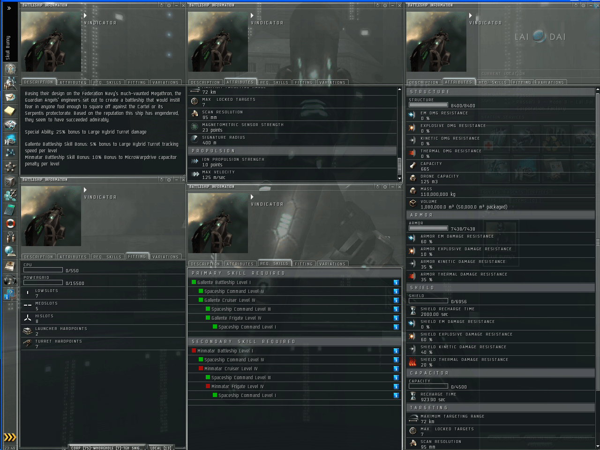Show info for Minmatar Battleship Level I
This screenshot has width=600, height=450.
click(396, 351)
